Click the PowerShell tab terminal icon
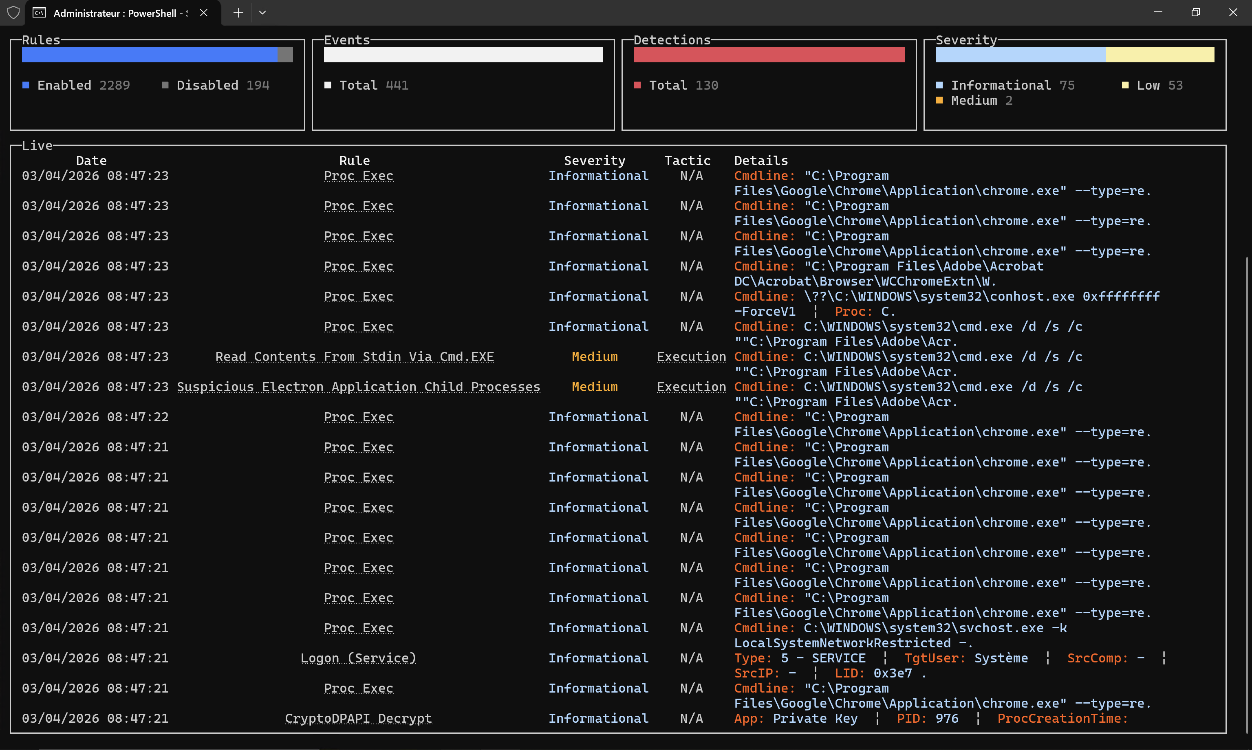Image resolution: width=1252 pixels, height=750 pixels. (39, 13)
